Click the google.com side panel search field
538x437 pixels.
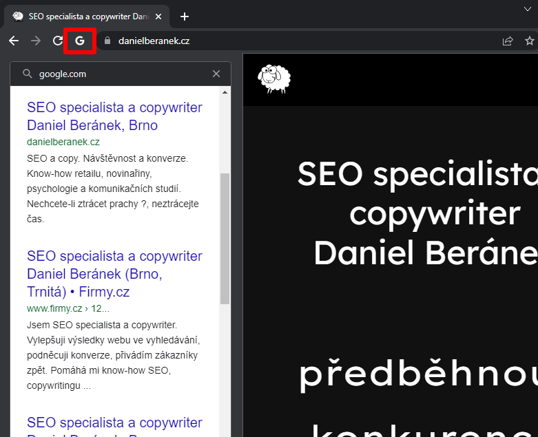pyautogui.click(x=121, y=74)
